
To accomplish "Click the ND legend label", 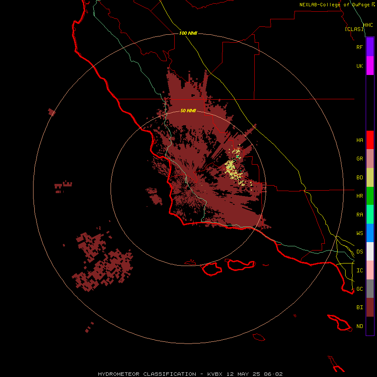I will tap(359, 326).
